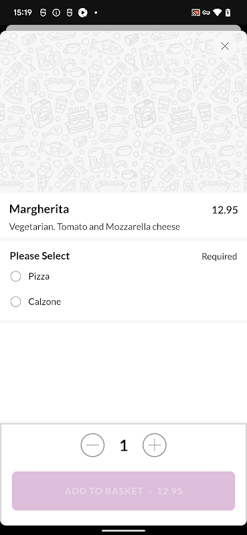This screenshot has width=247, height=535.
Task: Tap the cast icon in status bar
Action: [195, 13]
